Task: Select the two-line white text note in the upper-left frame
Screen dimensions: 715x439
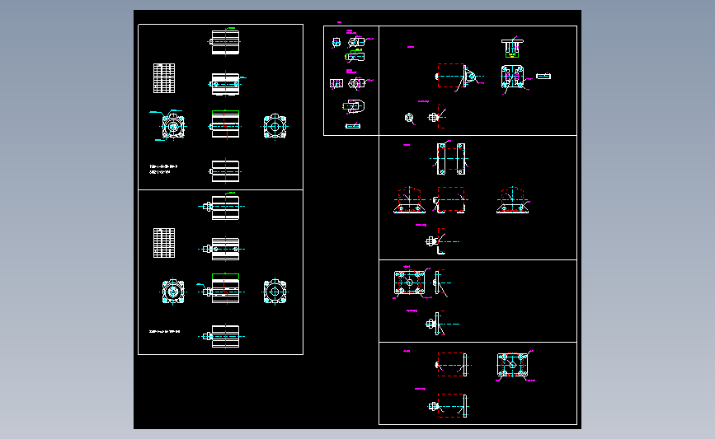Action: pos(163,170)
